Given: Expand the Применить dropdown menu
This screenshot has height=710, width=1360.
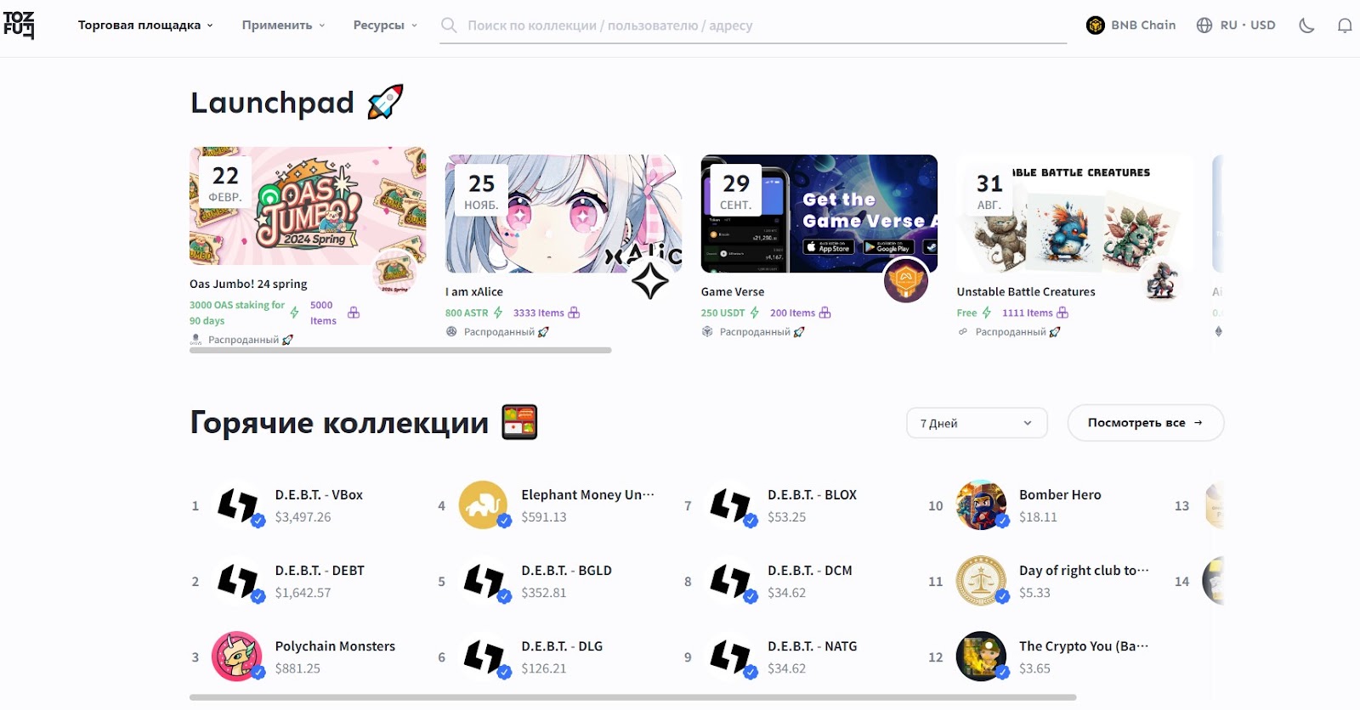Looking at the screenshot, I should point(283,25).
